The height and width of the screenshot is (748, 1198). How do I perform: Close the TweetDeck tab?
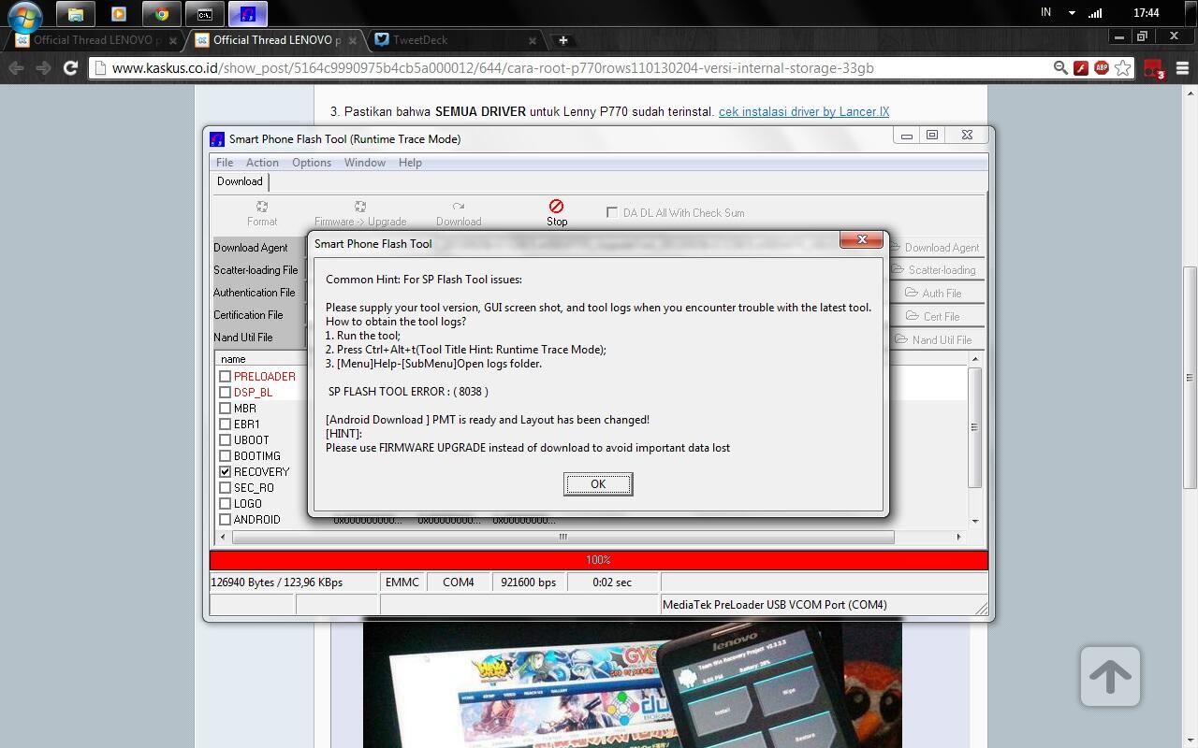(533, 40)
